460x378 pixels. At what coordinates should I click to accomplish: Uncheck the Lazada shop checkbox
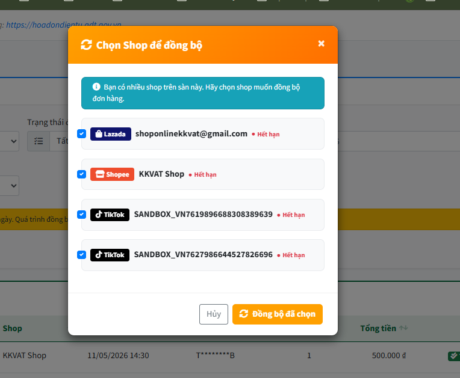point(81,134)
